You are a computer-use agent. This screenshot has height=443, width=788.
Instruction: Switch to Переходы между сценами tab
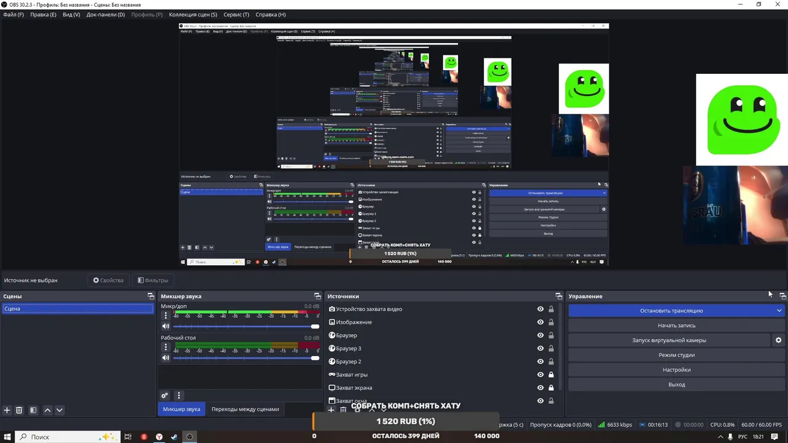pyautogui.click(x=245, y=409)
